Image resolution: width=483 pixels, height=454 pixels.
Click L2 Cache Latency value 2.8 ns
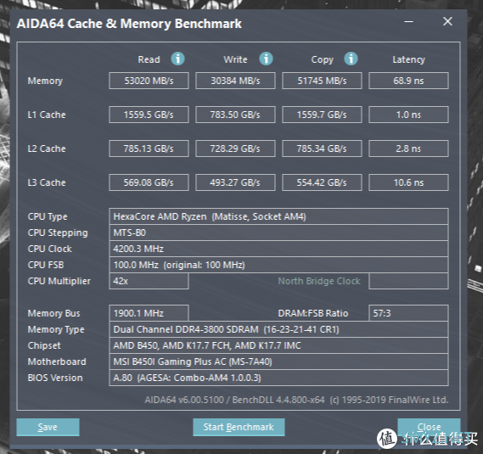tap(408, 149)
